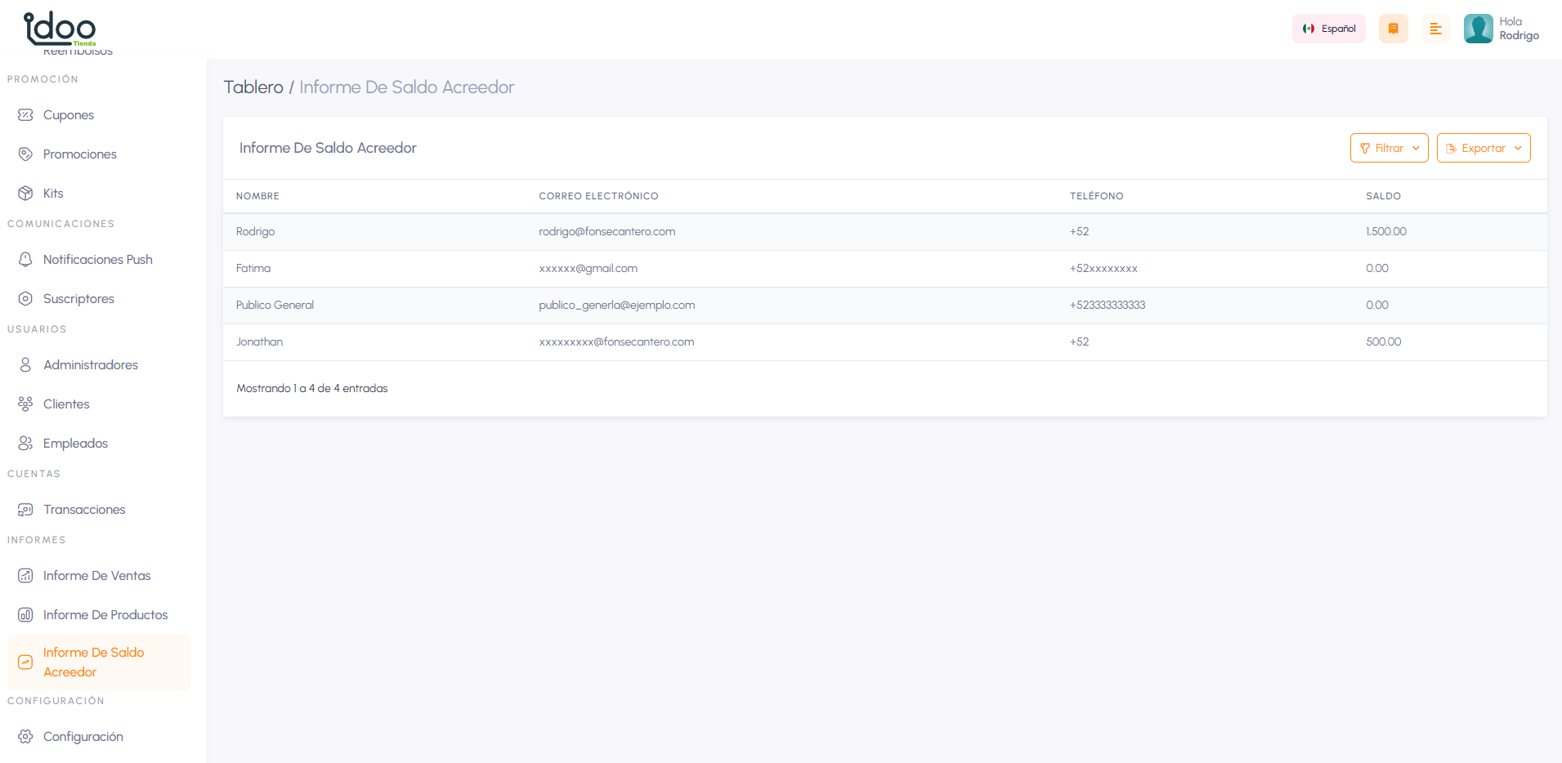This screenshot has height=763, width=1562.
Task: Click the idoo Tienda logo
Action: (60, 28)
